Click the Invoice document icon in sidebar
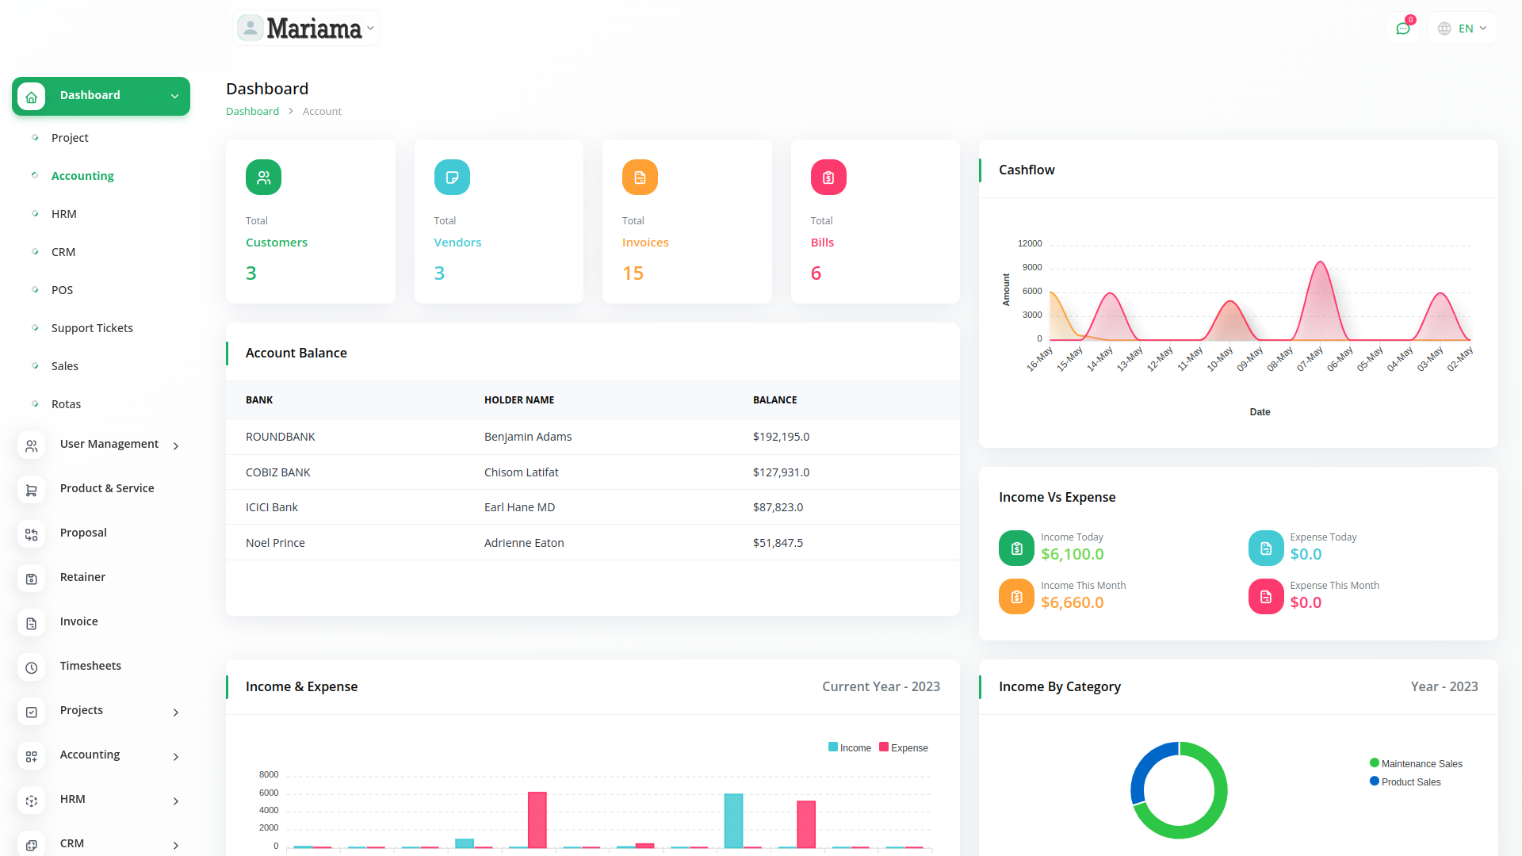Viewport: 1522px width, 856px height. click(x=31, y=624)
